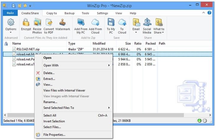This screenshot has width=216, height=140.
Task: Click the File Properties icon in the menu
Action: (38, 135)
